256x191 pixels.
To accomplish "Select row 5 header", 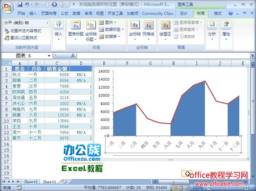I will point(6,92).
